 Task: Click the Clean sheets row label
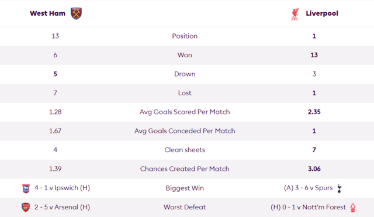(185, 150)
